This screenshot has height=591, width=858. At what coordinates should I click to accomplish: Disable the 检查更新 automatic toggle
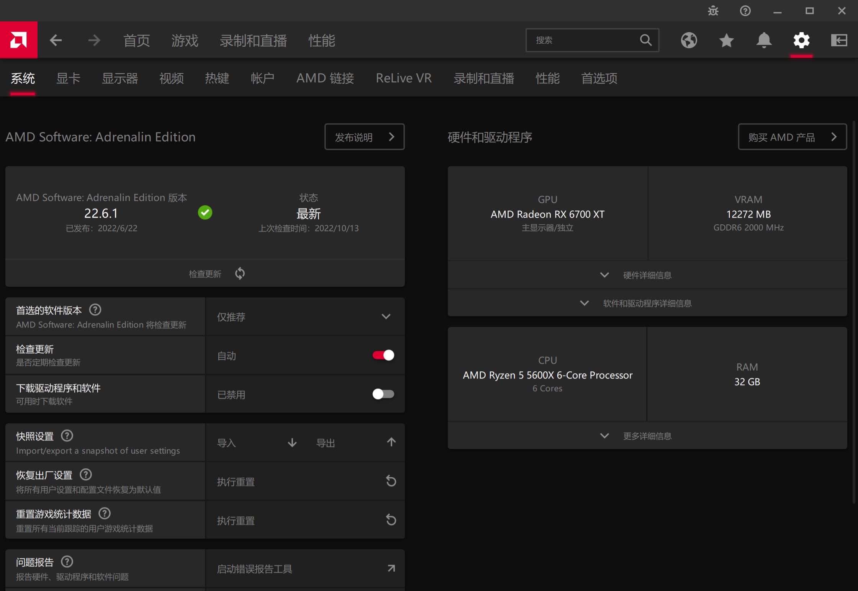point(383,355)
